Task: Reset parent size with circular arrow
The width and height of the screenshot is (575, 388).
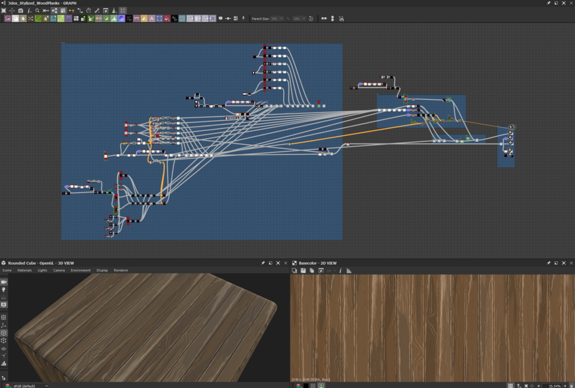Action: click(311, 18)
